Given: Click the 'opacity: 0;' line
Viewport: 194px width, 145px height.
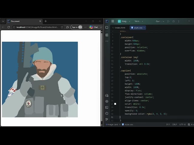Looking at the screenshot, I should coord(131,111).
